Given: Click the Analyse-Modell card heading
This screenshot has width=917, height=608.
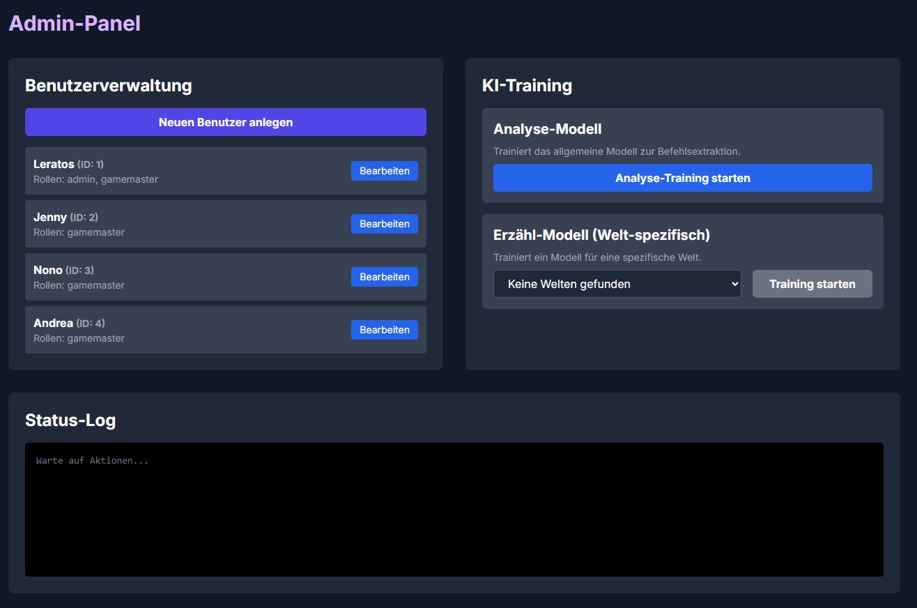Looking at the screenshot, I should 547,129.
